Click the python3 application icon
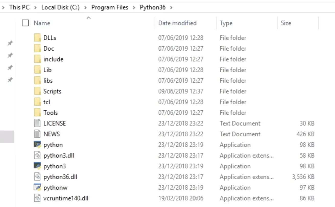The width and height of the screenshot is (335, 207). pos(37,166)
